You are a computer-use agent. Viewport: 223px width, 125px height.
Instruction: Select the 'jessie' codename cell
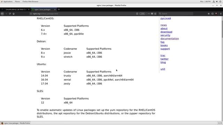point(67,53)
